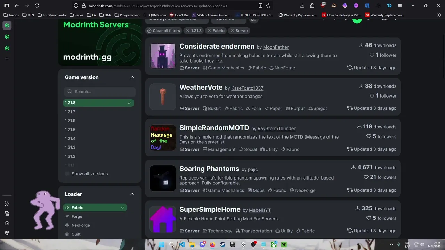Show hidden bookmarks with the double chevron
This screenshot has width=445, height=250.
(x=439, y=15)
